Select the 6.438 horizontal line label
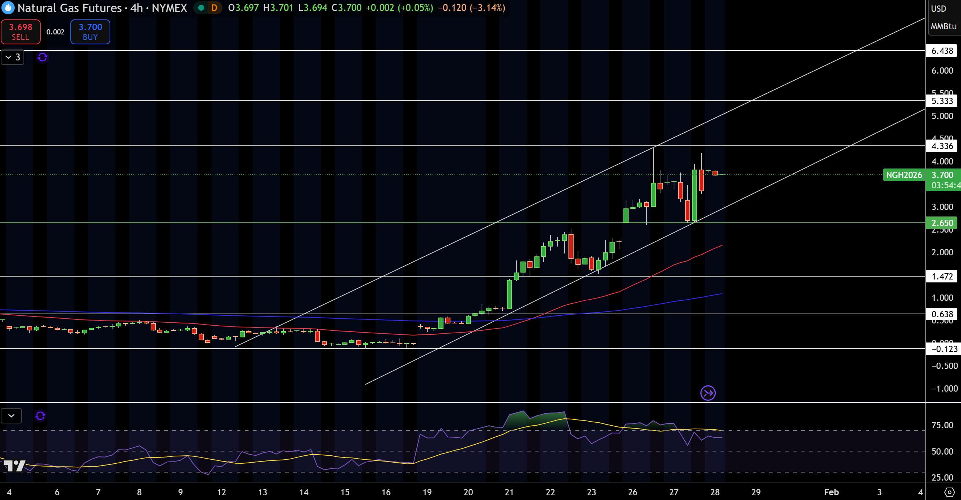The image size is (961, 500). (x=942, y=50)
